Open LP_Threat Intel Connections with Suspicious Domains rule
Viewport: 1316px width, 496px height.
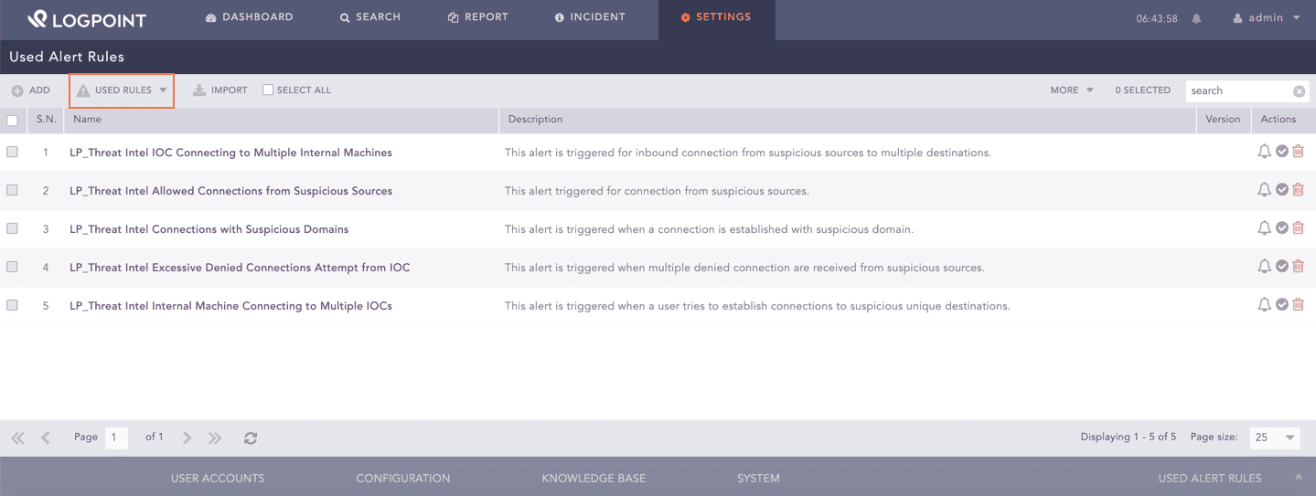tap(209, 229)
